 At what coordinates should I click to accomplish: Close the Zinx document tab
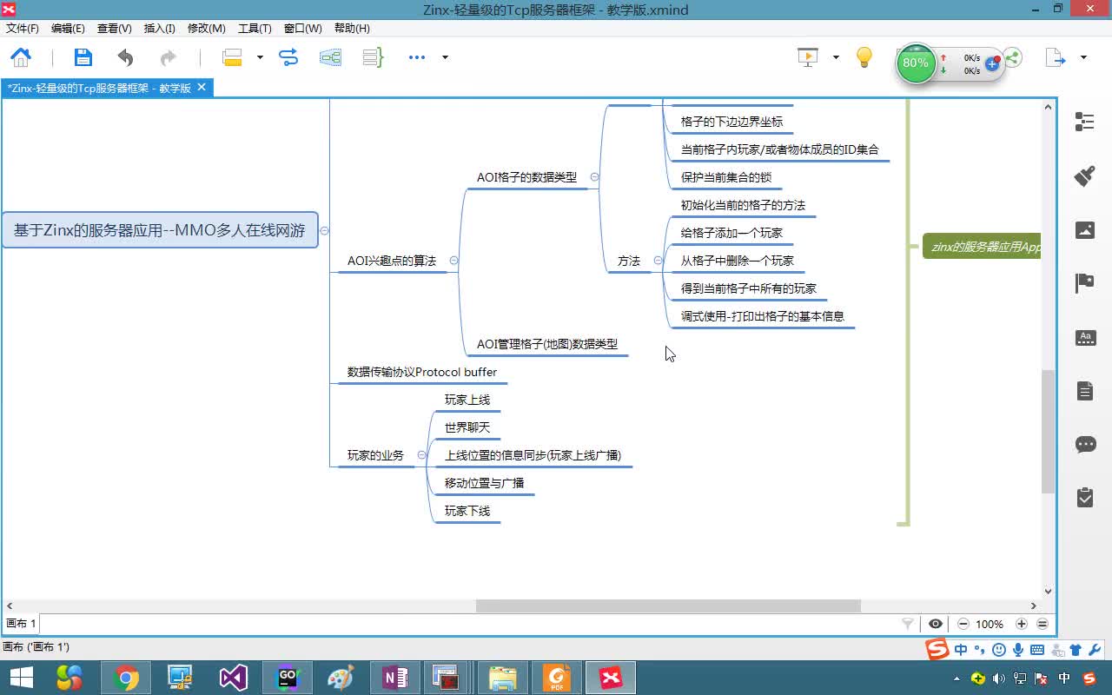202,87
